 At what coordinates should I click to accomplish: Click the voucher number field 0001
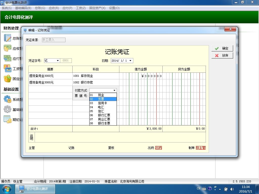66,61
